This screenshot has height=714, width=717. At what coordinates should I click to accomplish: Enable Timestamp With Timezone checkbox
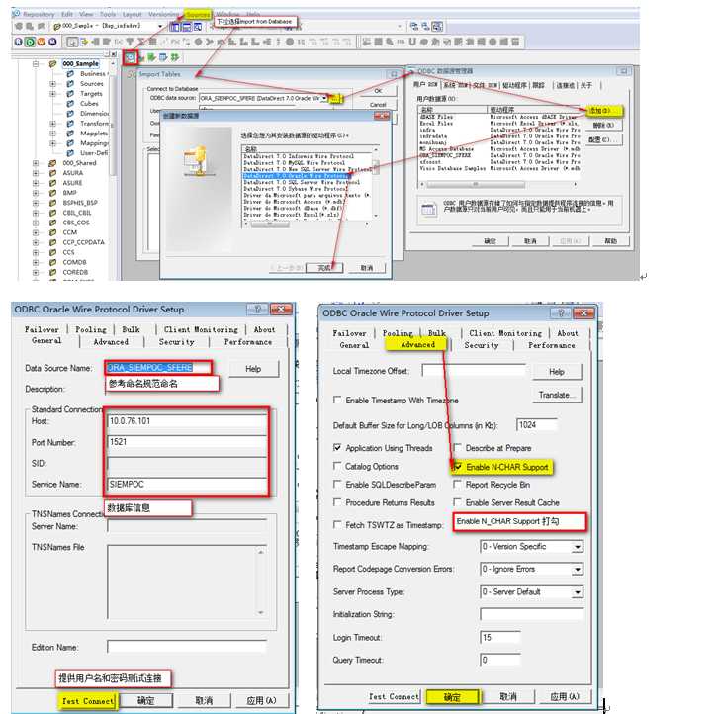pyautogui.click(x=337, y=400)
